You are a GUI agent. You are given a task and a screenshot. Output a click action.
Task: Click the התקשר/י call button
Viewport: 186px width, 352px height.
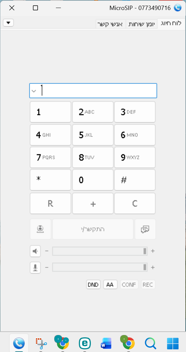tap(93, 229)
